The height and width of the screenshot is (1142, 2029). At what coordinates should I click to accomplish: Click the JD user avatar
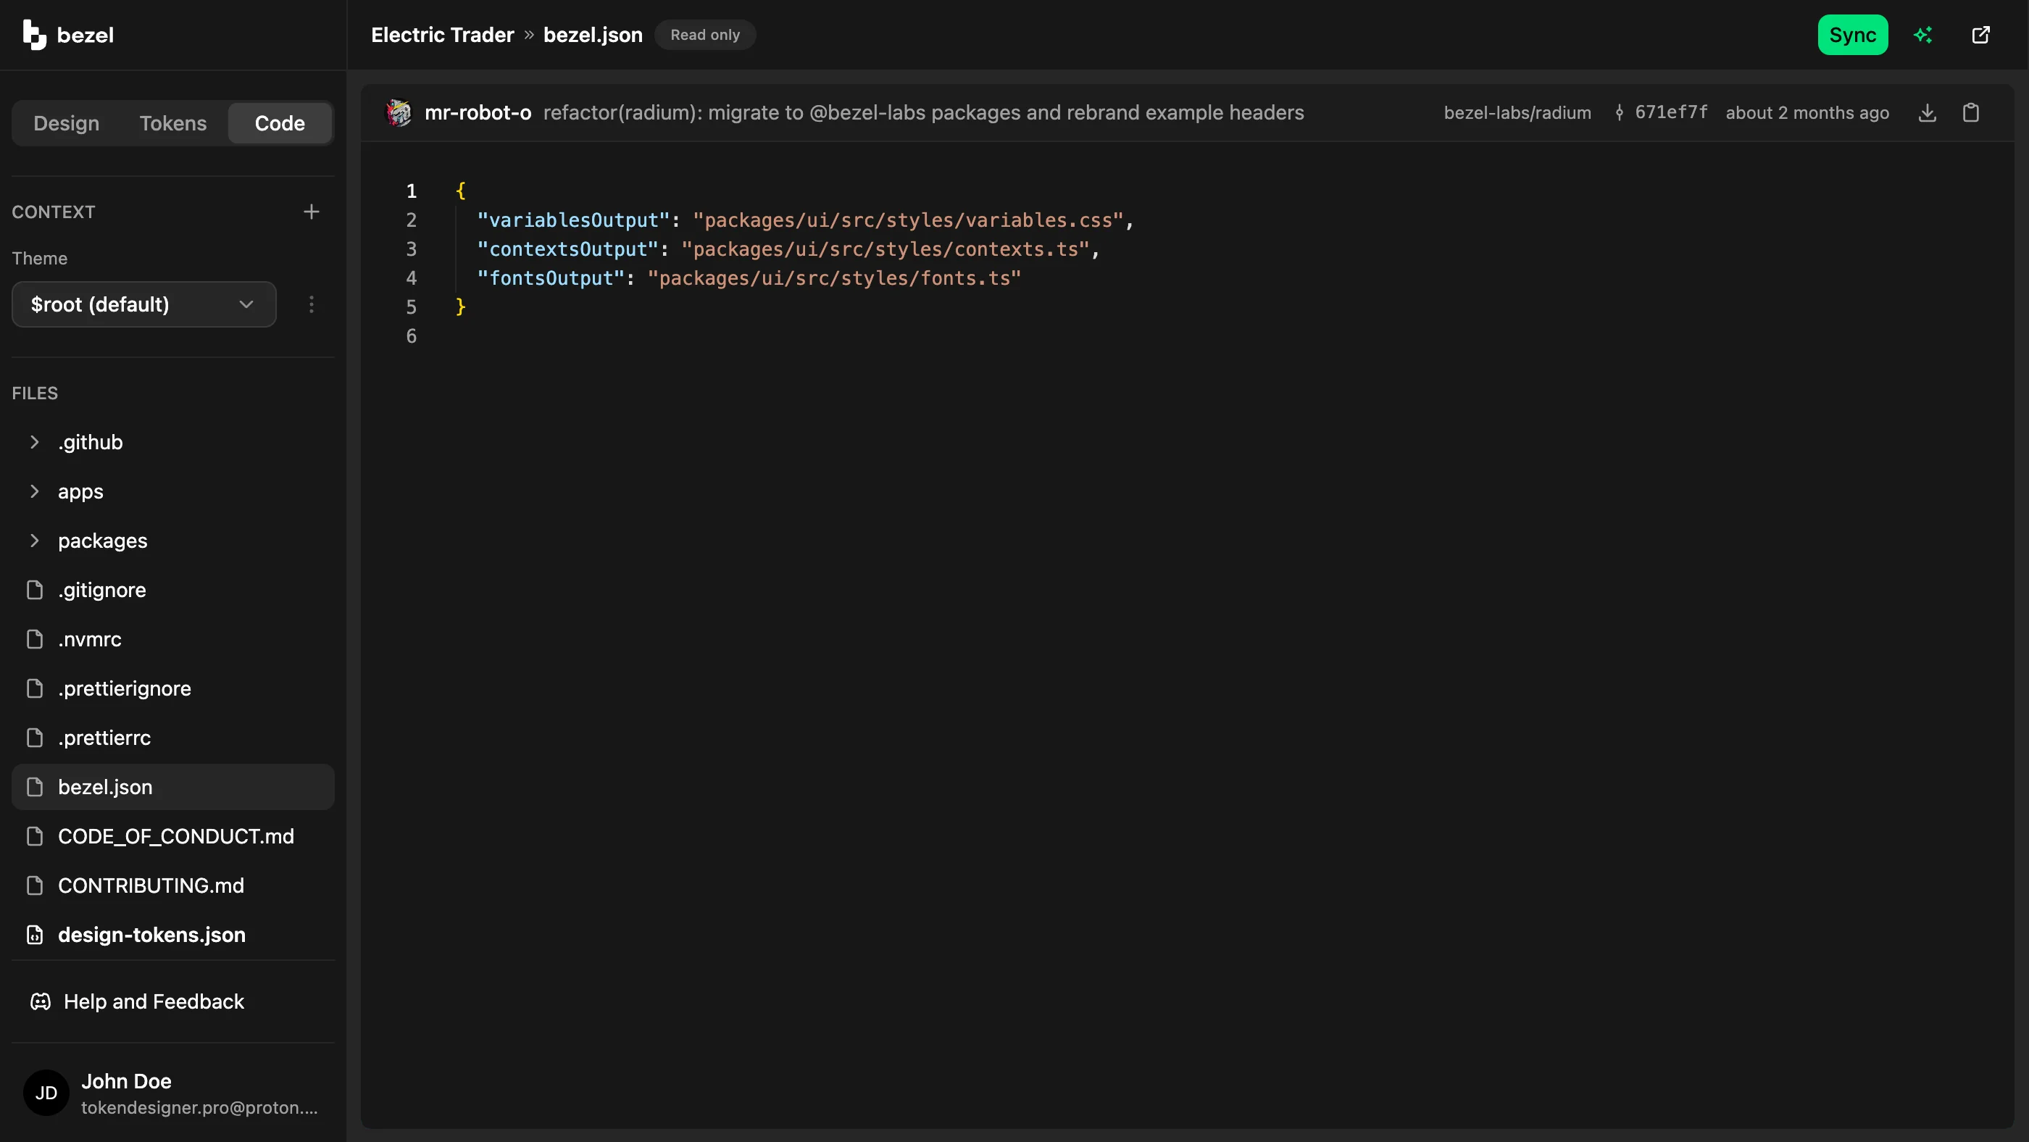[46, 1093]
